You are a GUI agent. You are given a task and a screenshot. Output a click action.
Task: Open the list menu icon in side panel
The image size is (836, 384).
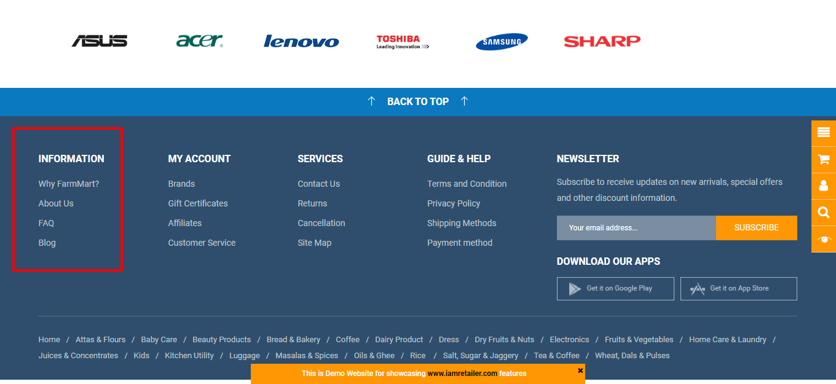tap(824, 133)
